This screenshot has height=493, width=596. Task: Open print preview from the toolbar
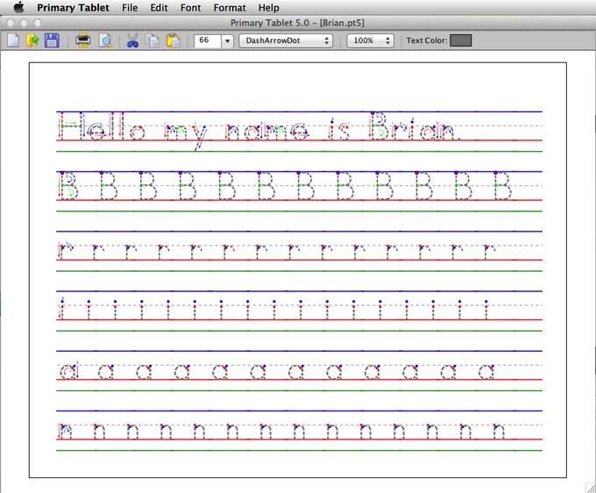(x=104, y=40)
